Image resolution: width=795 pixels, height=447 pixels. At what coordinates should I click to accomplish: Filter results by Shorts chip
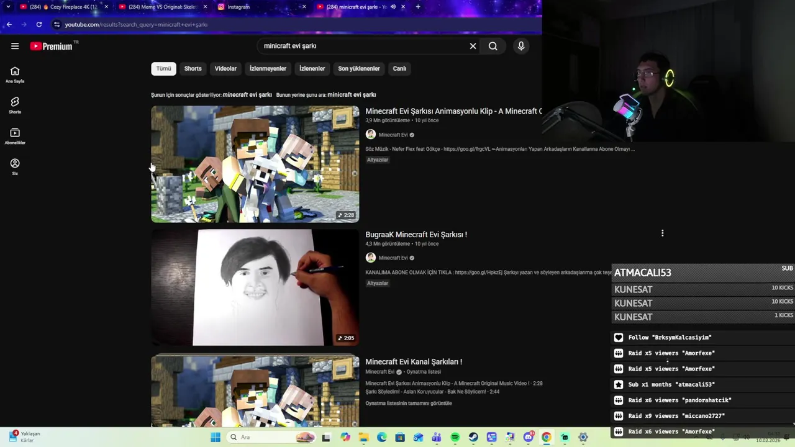(x=193, y=68)
